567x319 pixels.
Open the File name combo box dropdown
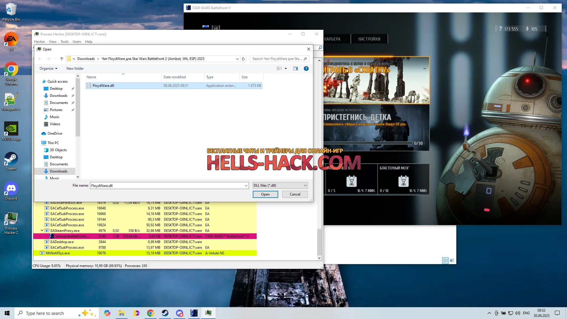click(x=246, y=186)
